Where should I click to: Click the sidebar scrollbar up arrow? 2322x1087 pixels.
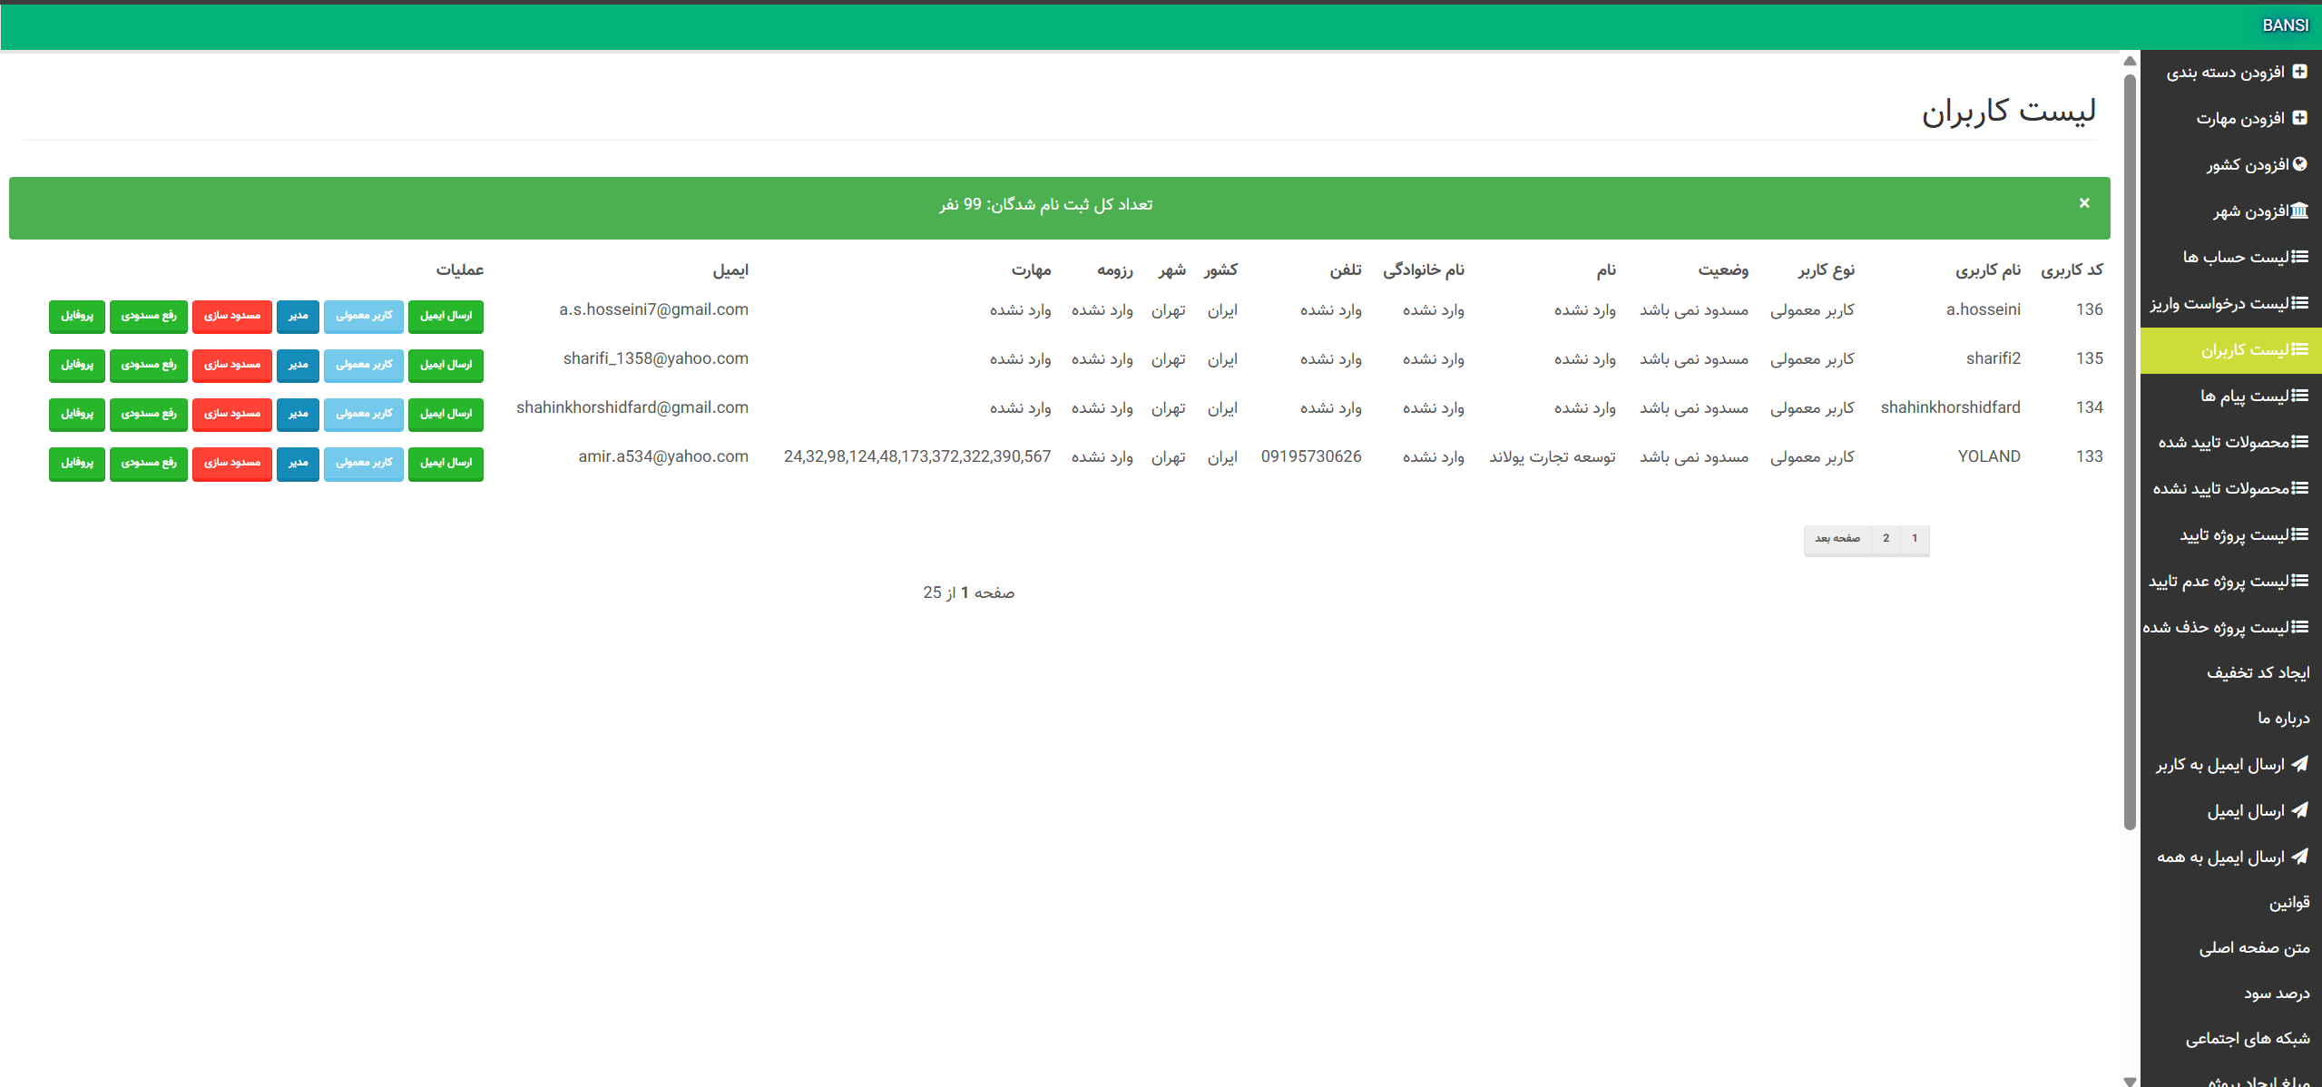tap(2130, 61)
